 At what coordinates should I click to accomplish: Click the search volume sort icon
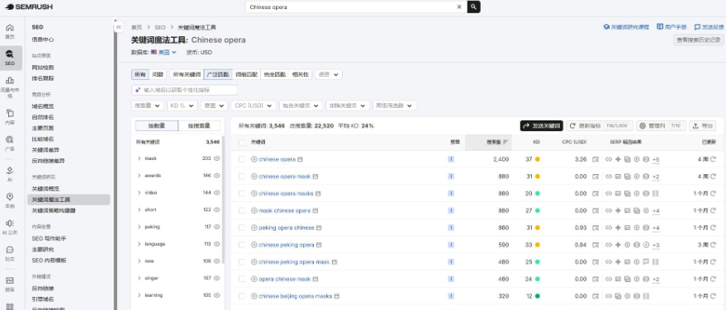[505, 143]
